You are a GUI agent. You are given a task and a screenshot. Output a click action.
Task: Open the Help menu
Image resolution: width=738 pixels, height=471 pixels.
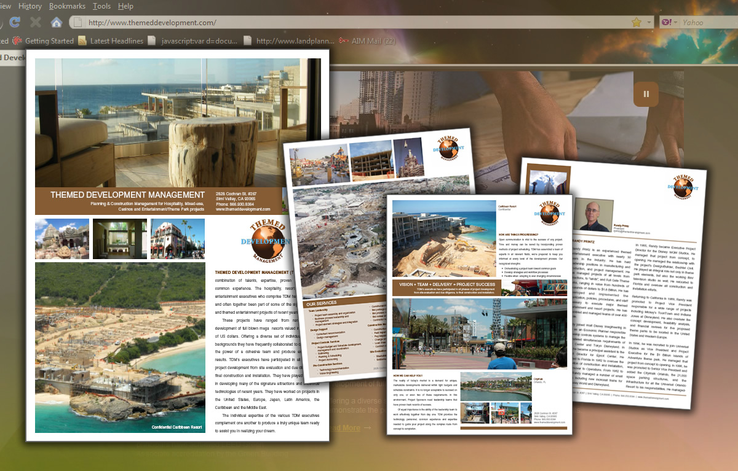[x=125, y=6]
